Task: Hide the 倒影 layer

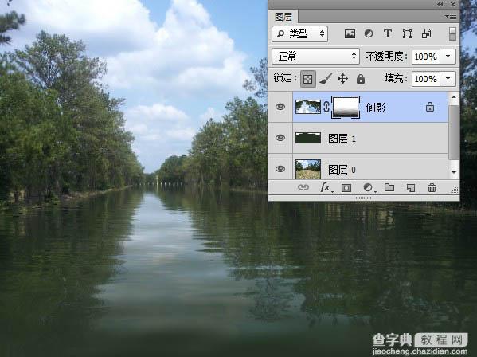Action: click(280, 107)
